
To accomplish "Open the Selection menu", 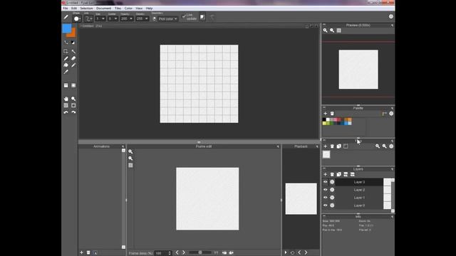I will click(86, 9).
